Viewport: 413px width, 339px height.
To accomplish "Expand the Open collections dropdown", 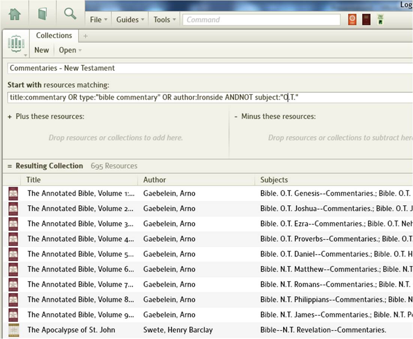I will pyautogui.click(x=70, y=50).
